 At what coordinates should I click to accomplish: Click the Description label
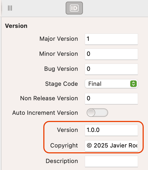(62, 161)
